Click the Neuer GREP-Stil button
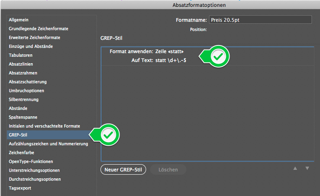This screenshot has width=320, height=196. (123, 169)
